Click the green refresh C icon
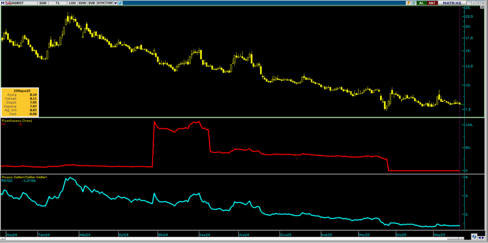This screenshot has height=243, width=488. (x=414, y=3)
